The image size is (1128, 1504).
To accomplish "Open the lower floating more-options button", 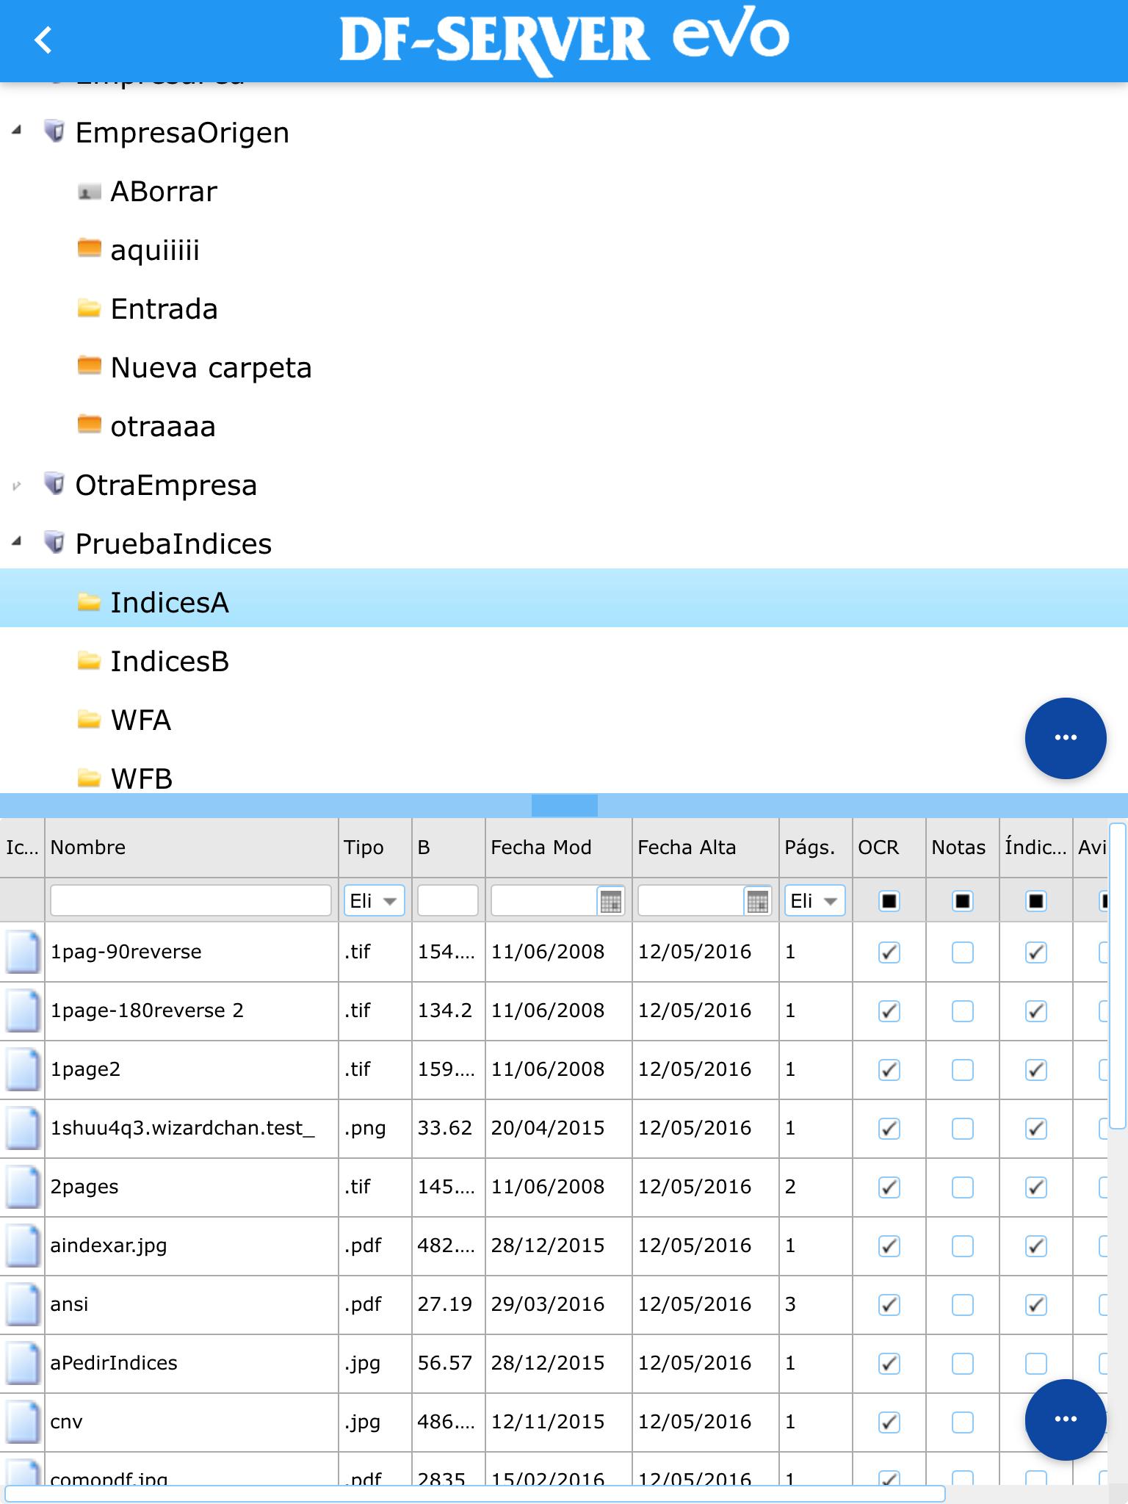I will [x=1066, y=1419].
